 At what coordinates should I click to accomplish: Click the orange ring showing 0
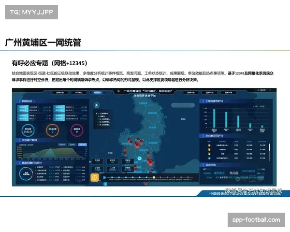(x=52, y=130)
